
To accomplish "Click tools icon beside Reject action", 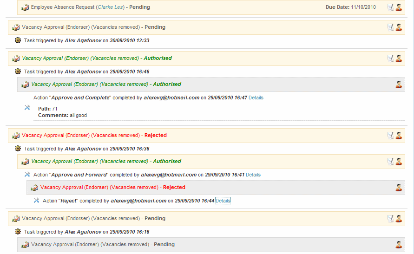I will click(36, 201).
